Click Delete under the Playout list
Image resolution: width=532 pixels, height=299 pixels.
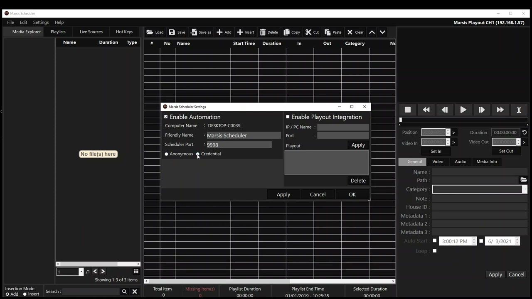358,181
